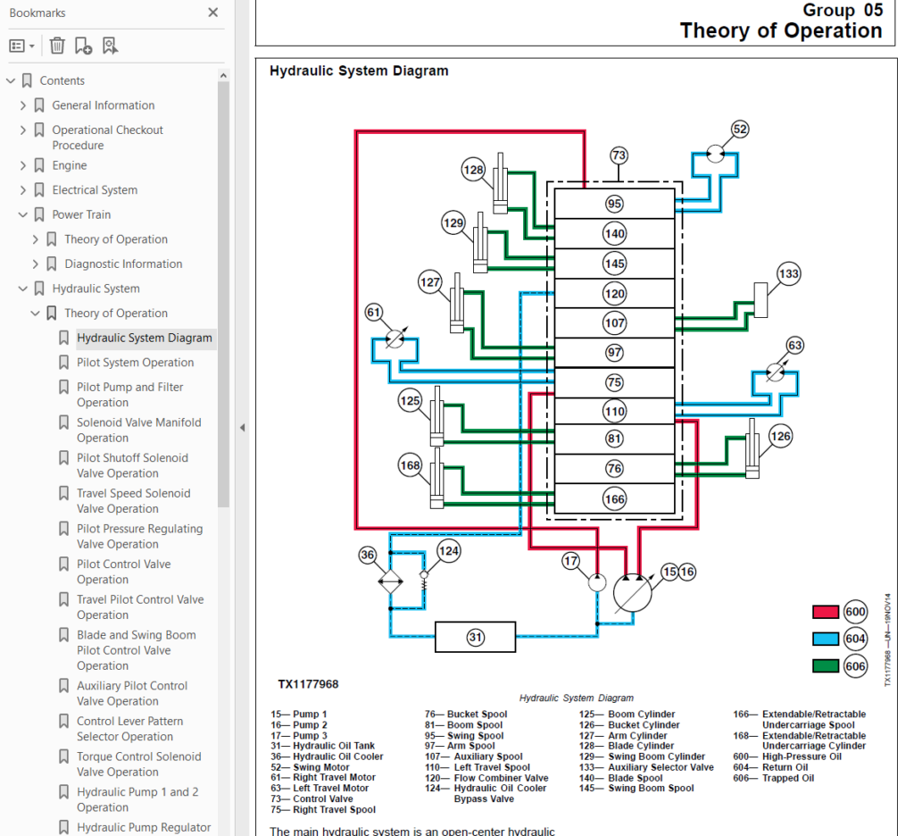Click the figure ID text TX1177968
The height and width of the screenshot is (836, 914).
coord(308,684)
